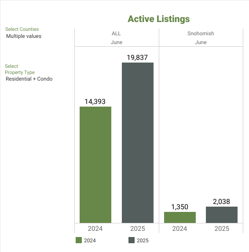Image resolution: width=249 pixels, height=252 pixels.
Task: Click the 2025 axis label under ALL
Action: coord(138,229)
